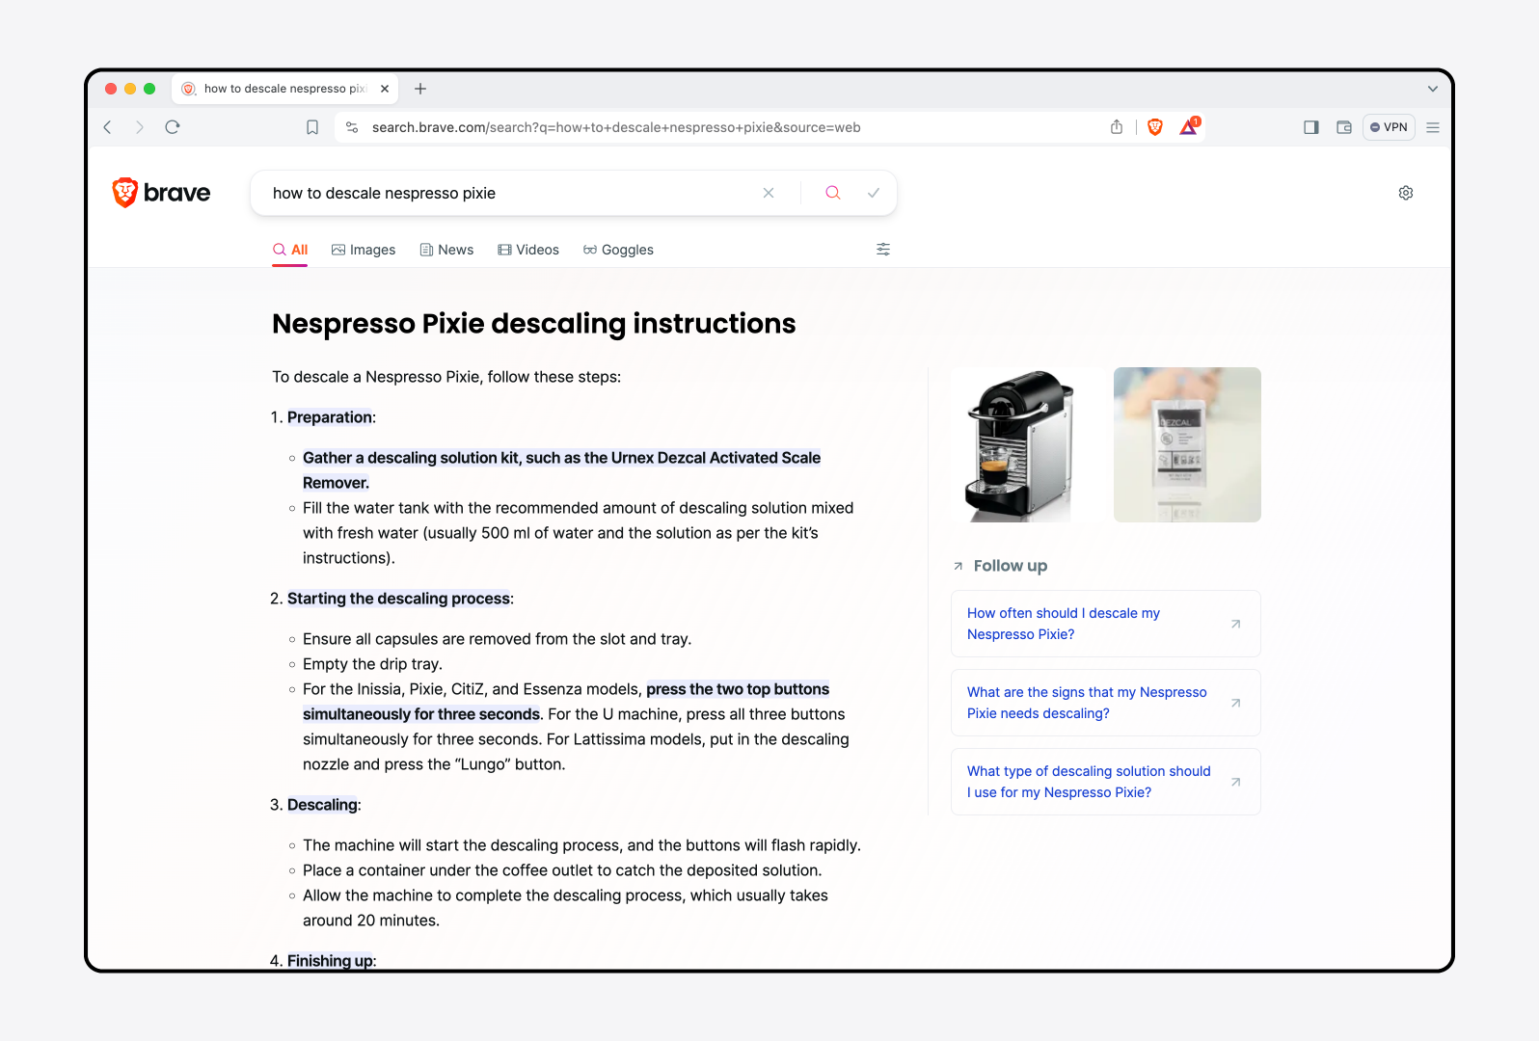1539x1041 pixels.
Task: Click the 'Starting the descaling process' step heading
Action: [x=399, y=599]
